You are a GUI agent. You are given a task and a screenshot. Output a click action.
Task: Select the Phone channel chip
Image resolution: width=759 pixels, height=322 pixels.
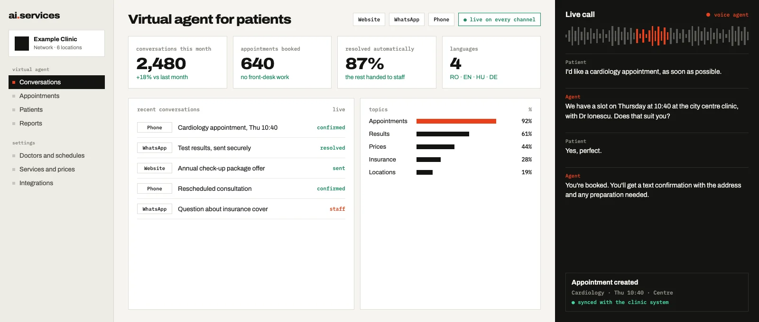point(441,19)
